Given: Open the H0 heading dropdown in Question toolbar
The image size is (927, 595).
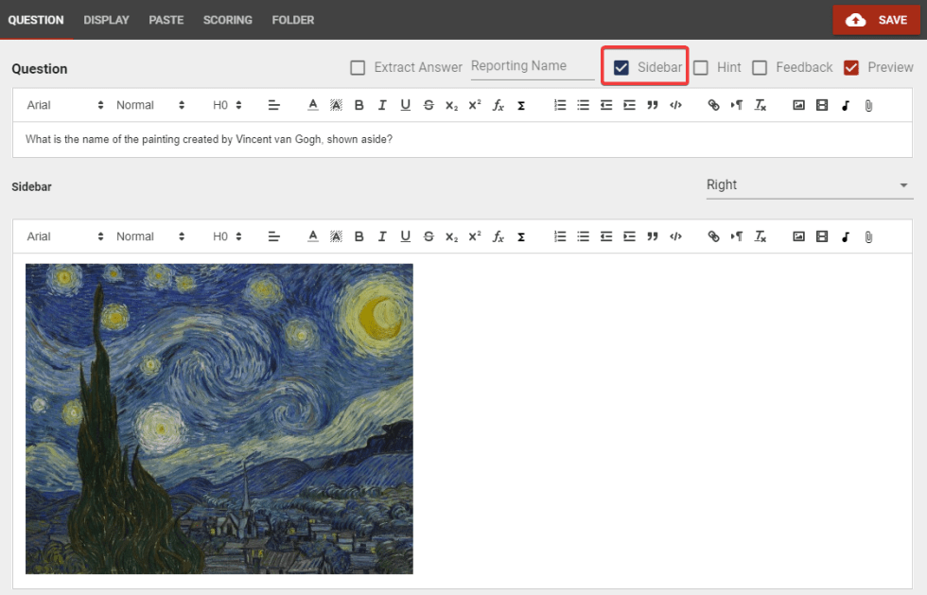Looking at the screenshot, I should coord(227,105).
